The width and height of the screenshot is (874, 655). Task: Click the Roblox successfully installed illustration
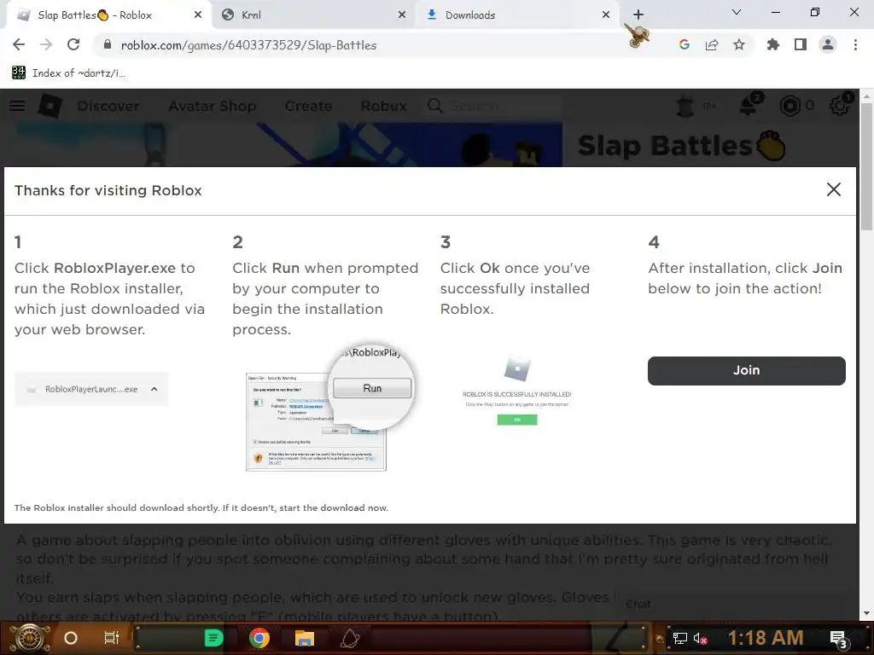516,391
